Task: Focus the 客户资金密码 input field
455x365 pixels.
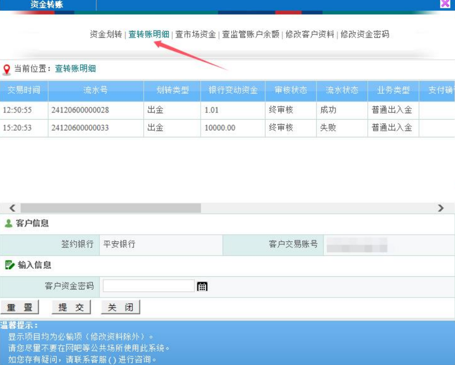Action: [x=148, y=286]
